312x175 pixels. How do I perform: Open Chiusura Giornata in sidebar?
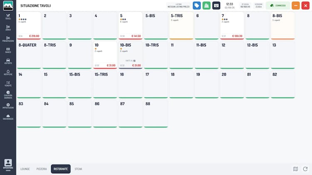(8, 95)
